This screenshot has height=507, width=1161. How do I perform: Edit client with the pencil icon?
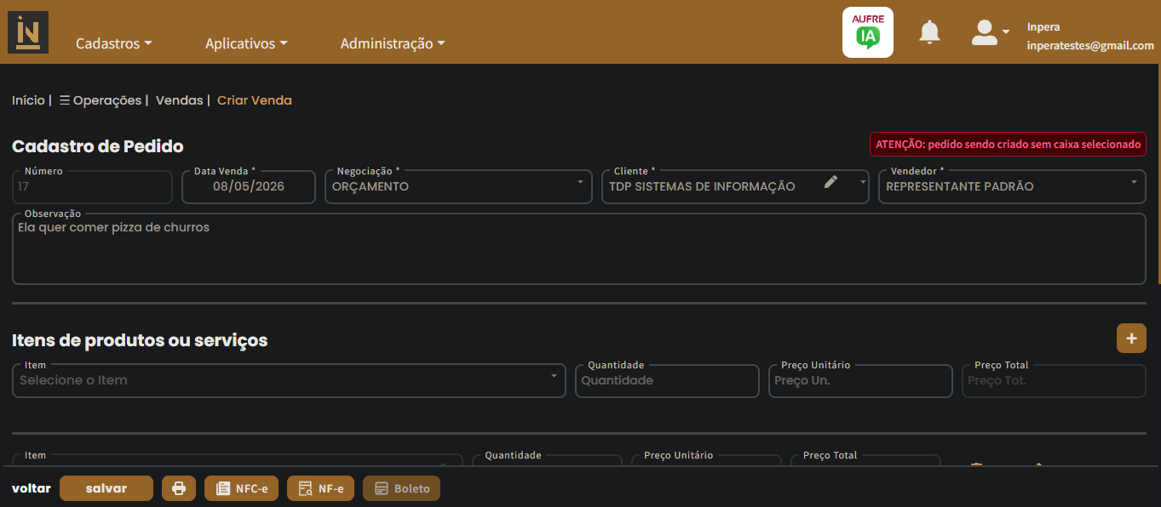coord(831,181)
